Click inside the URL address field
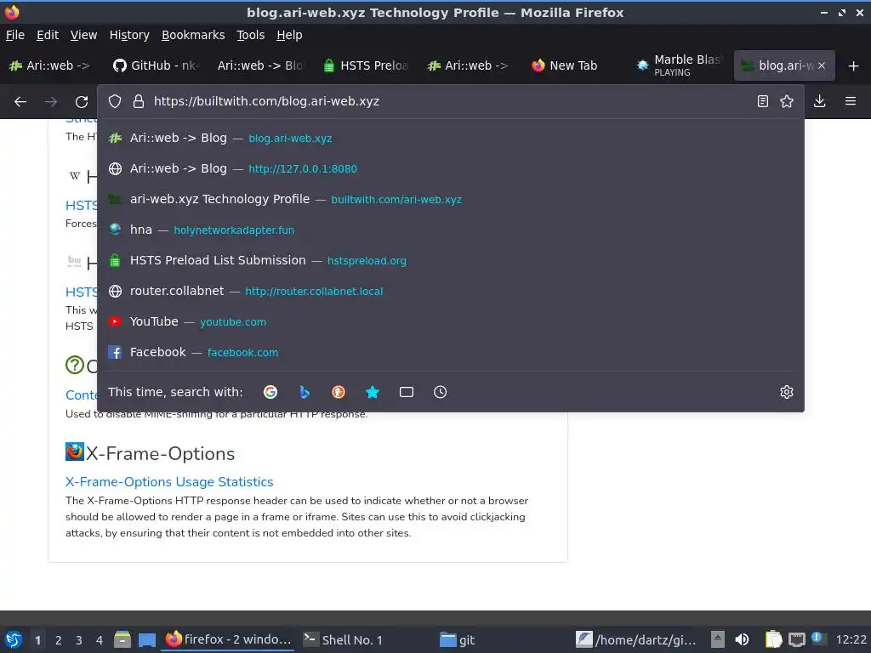 pyautogui.click(x=450, y=102)
